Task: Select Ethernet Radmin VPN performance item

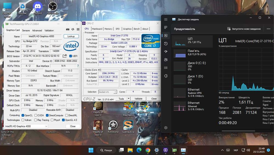Action: point(192,92)
